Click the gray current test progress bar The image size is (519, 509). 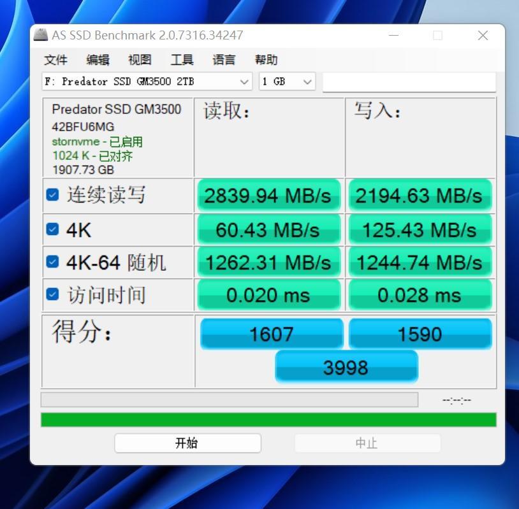(230, 399)
